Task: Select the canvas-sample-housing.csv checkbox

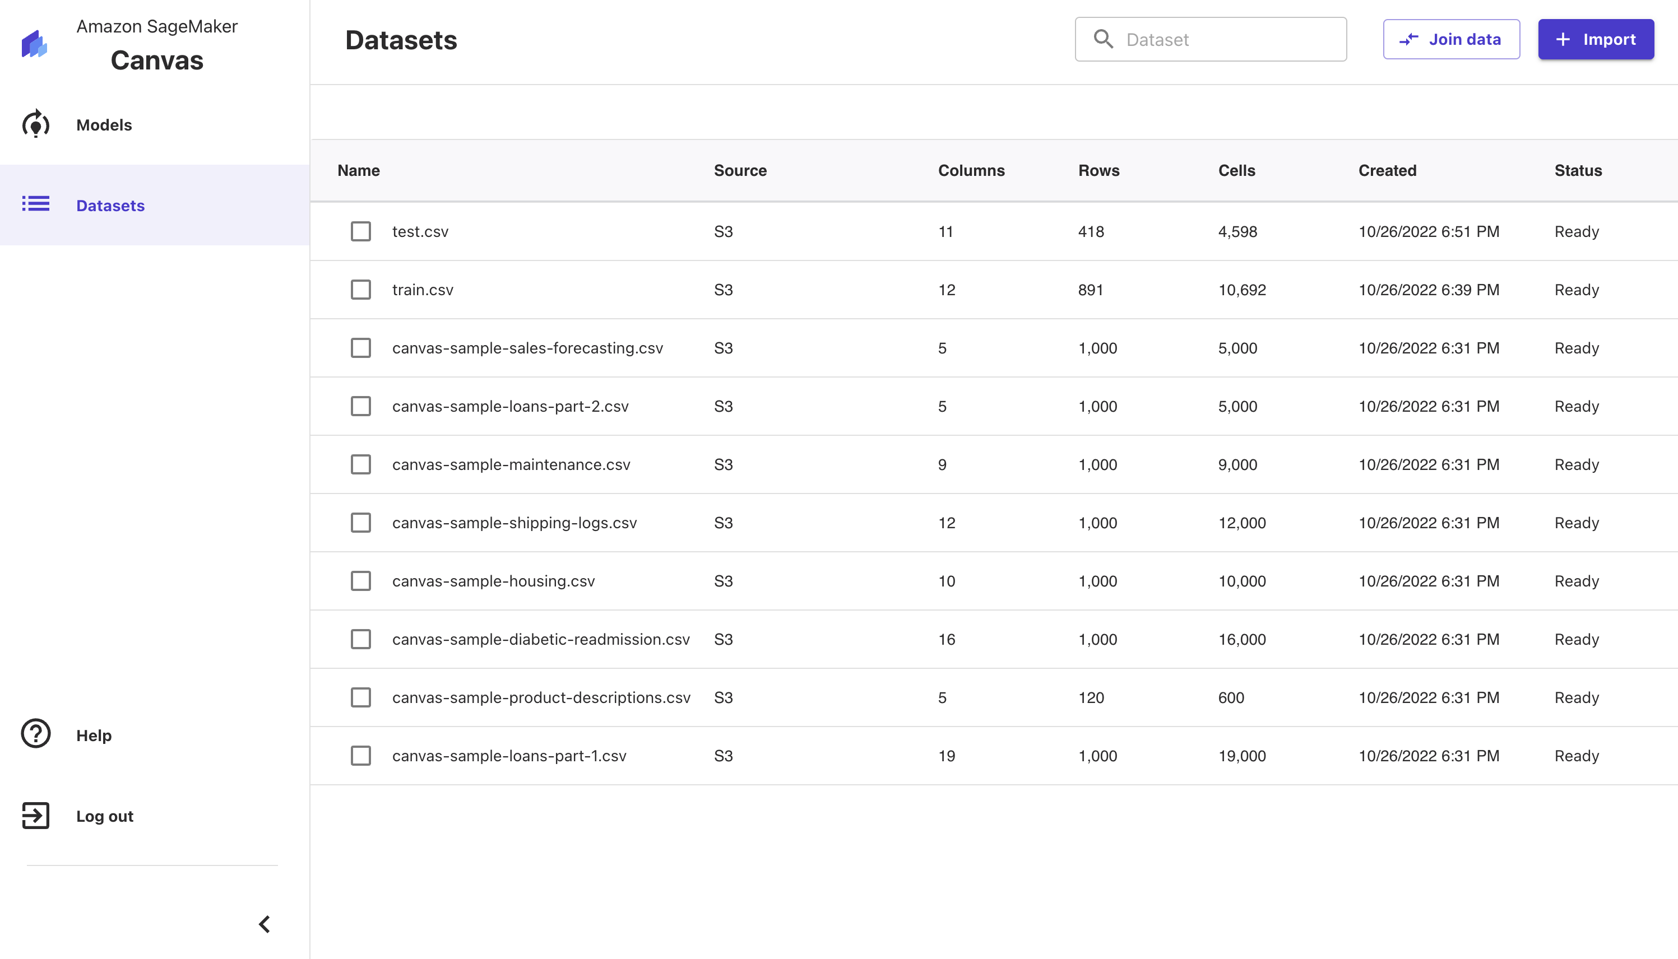Action: coord(360,581)
